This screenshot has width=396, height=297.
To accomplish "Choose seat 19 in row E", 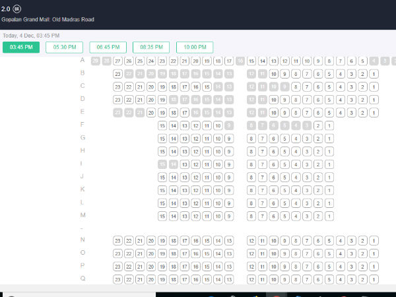I will 162,112.
